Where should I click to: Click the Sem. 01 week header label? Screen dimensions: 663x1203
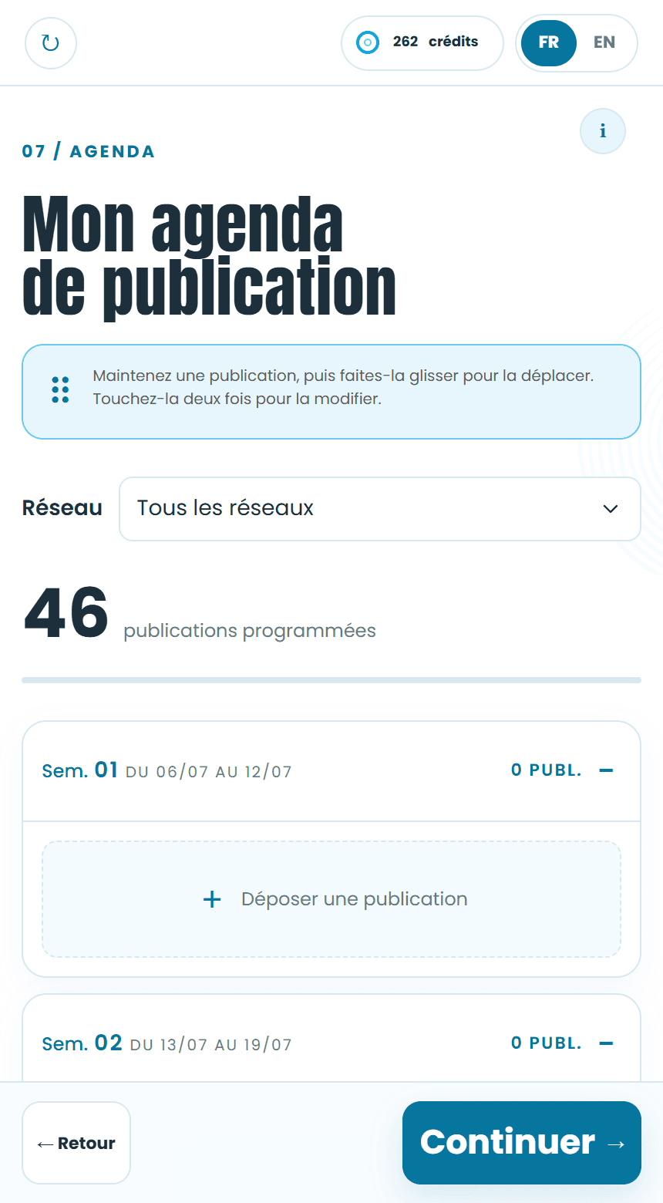80,770
